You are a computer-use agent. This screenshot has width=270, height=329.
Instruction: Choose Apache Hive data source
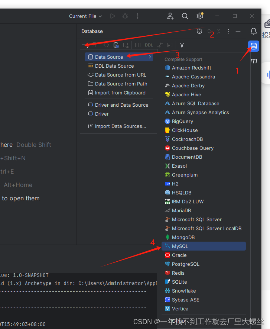(x=204, y=95)
